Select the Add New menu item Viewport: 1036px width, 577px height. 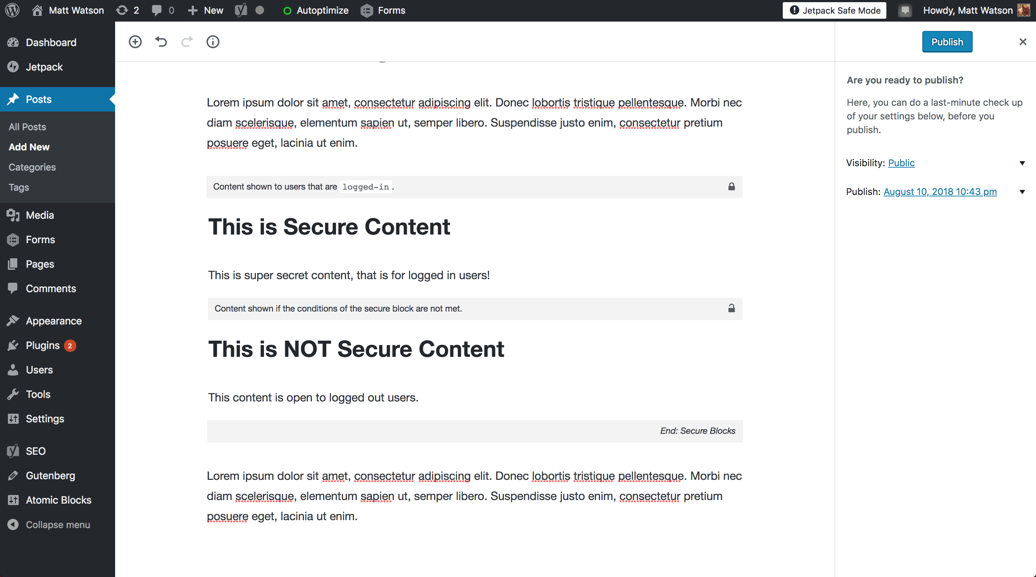(29, 147)
